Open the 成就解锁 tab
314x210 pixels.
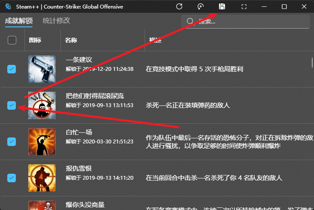[x=19, y=21]
